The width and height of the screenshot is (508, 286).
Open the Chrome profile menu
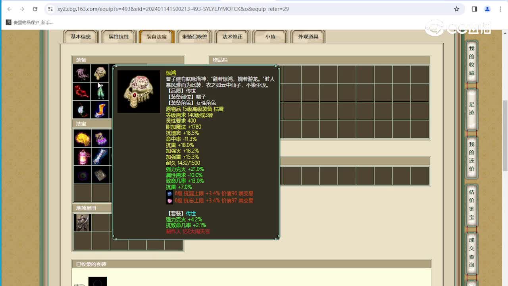click(487, 9)
